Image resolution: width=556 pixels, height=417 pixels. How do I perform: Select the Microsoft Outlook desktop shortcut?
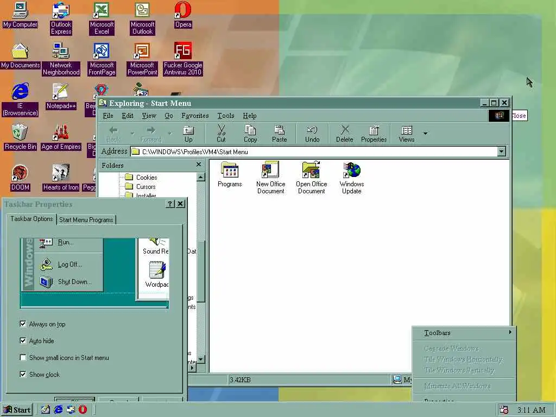click(142, 18)
